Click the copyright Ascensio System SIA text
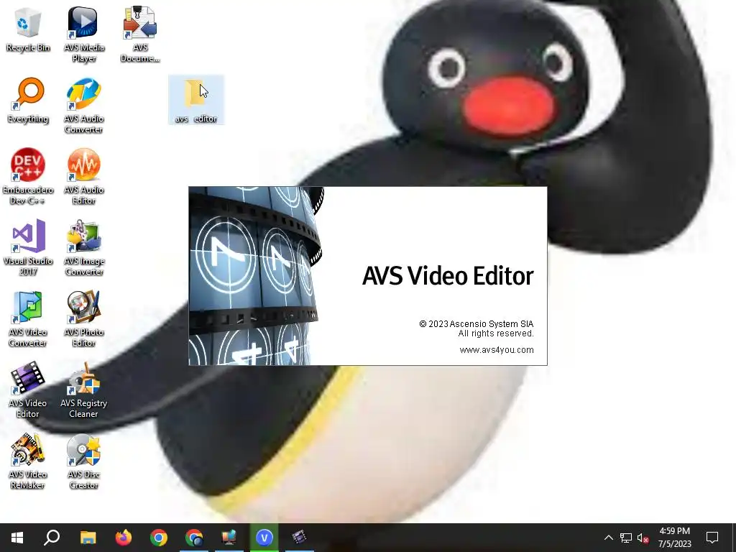Screen dimensions: 736x552 click(x=476, y=324)
